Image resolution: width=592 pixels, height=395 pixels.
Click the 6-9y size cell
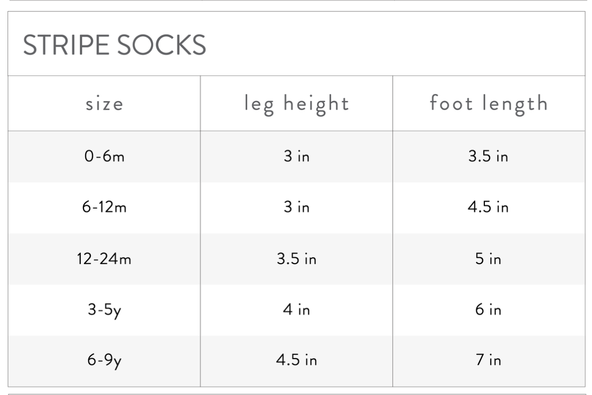[x=105, y=360]
